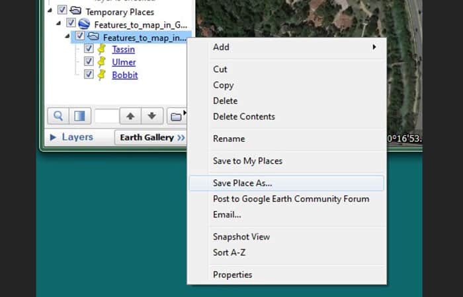Click the empty field beside search button

tap(106, 115)
